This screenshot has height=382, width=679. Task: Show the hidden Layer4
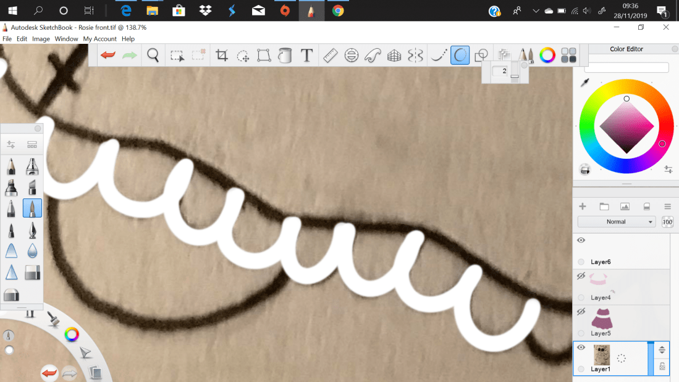(x=580, y=276)
